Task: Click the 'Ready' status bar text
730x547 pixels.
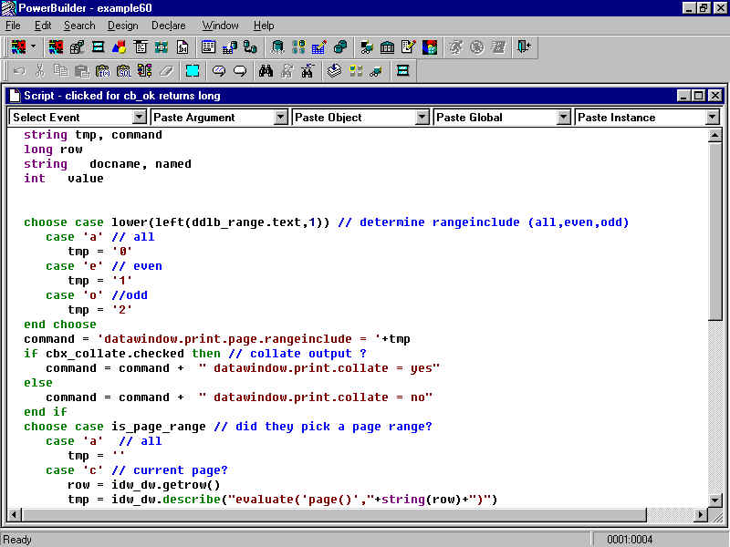Action: (x=17, y=540)
